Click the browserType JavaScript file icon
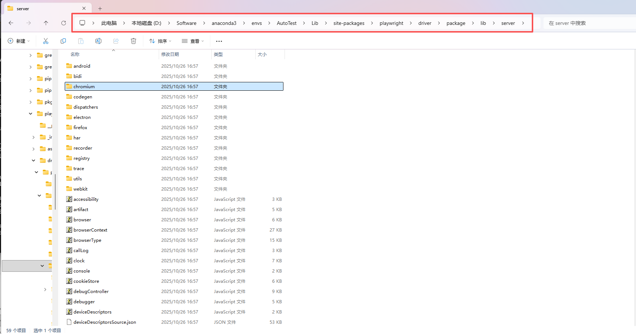Viewport: 636px width, 334px height. pyautogui.click(x=69, y=240)
